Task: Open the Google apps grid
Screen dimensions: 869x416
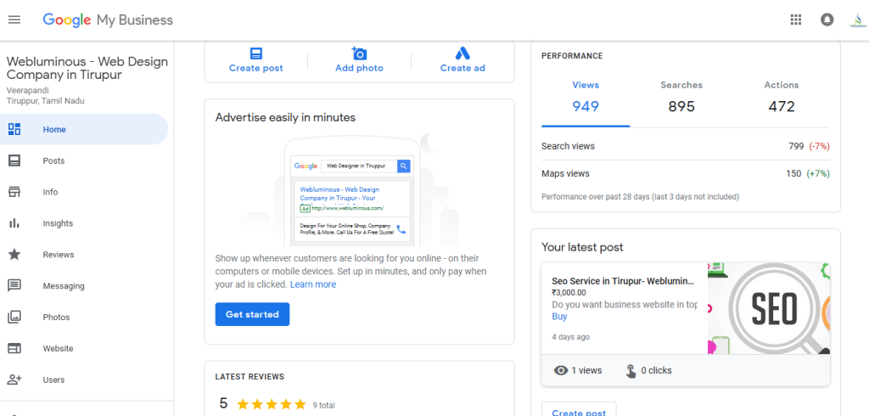Action: [x=796, y=20]
